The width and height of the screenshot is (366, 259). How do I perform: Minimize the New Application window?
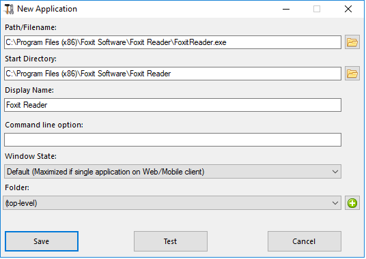coord(286,9)
